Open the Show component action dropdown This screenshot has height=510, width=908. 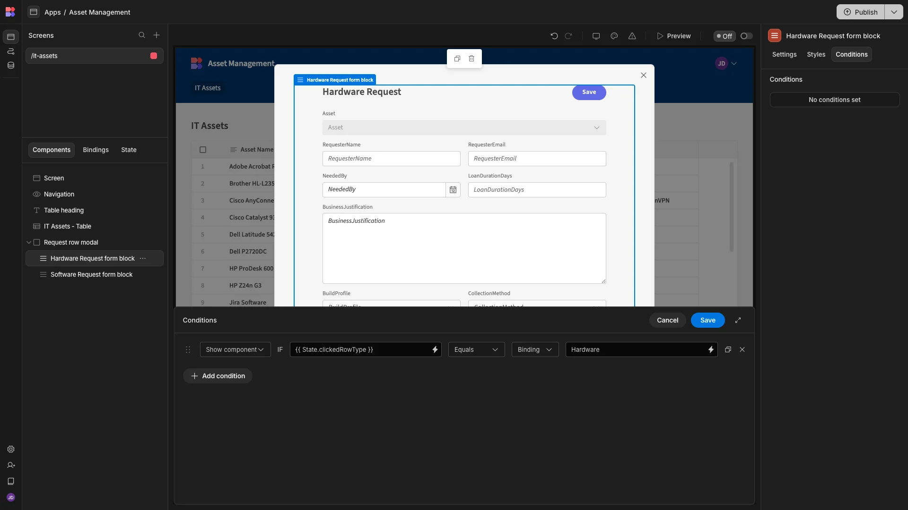tap(235, 349)
